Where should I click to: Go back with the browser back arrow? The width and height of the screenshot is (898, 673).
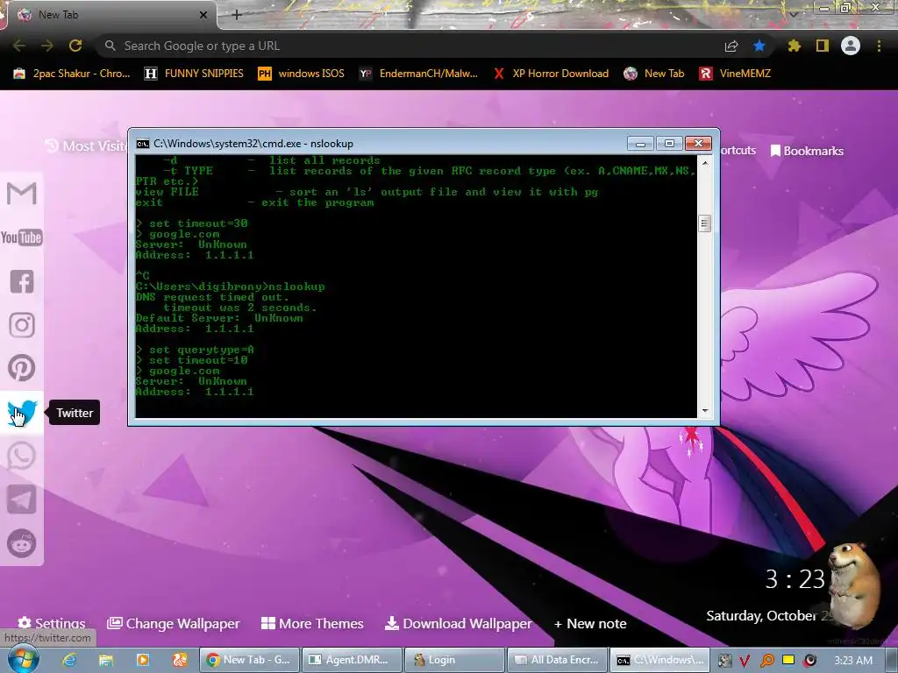(19, 46)
